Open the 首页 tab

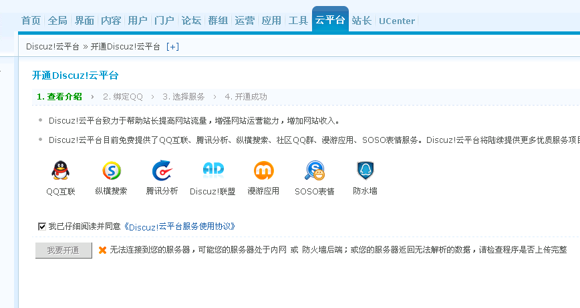[31, 21]
